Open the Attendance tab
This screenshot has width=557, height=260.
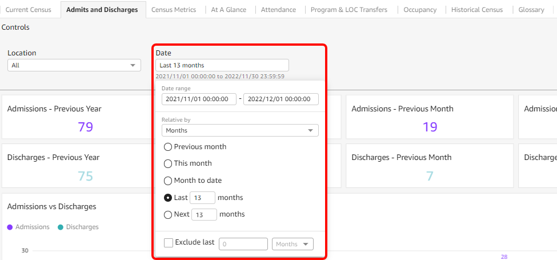(279, 10)
